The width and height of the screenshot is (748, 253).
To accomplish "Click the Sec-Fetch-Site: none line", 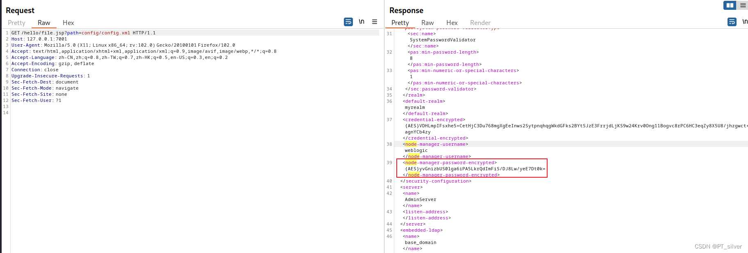I will pyautogui.click(x=39, y=94).
